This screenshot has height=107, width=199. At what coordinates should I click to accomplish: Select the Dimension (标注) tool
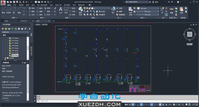tap(66, 10)
